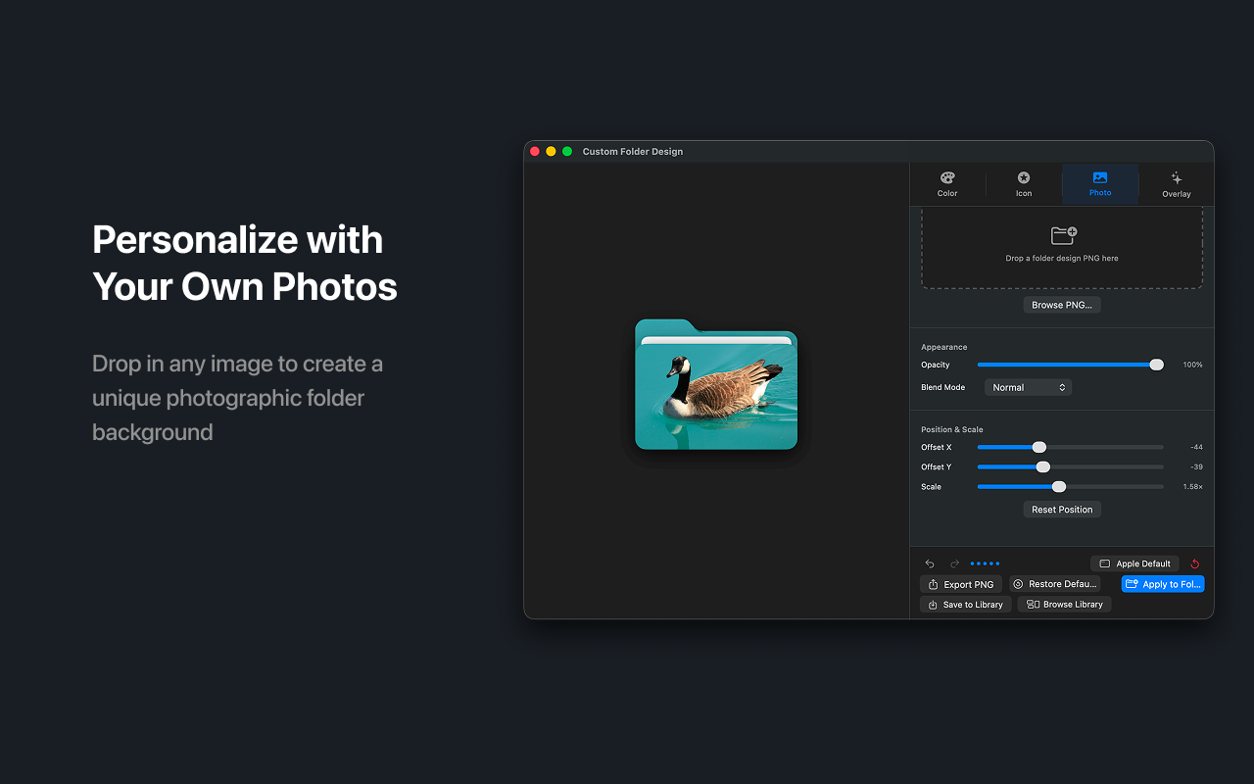Click the Reset Position button
This screenshot has height=784, width=1254.
(x=1062, y=509)
